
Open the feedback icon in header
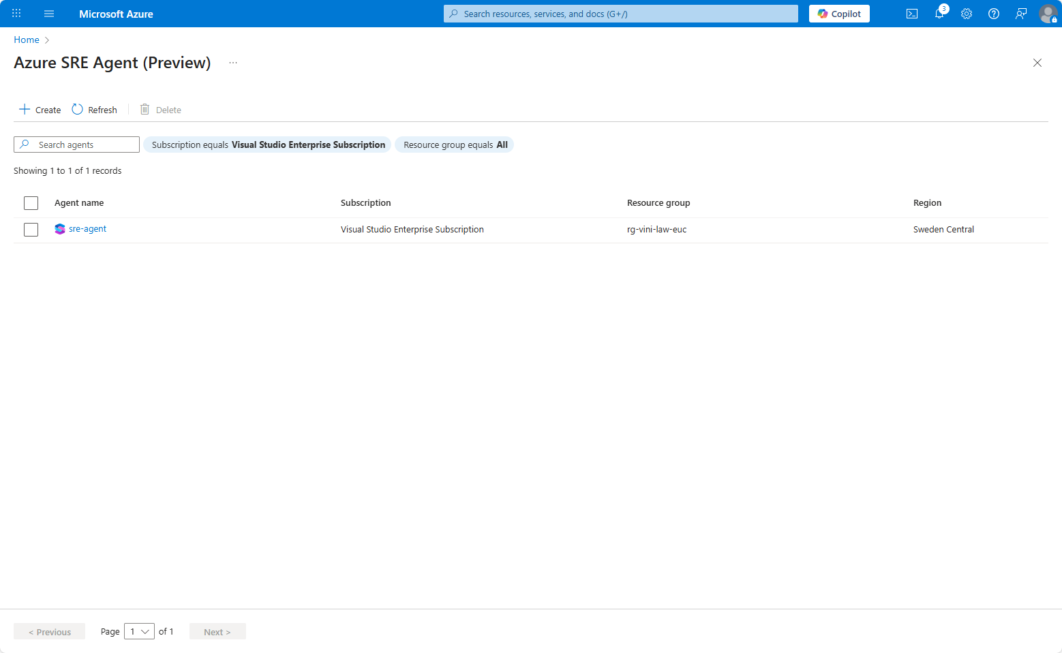click(1021, 14)
